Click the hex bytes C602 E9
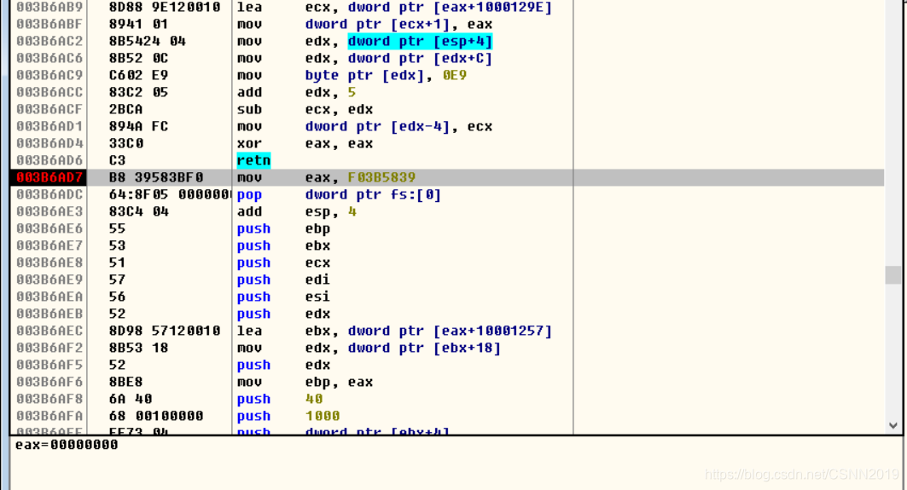This screenshot has height=490, width=907. [x=138, y=75]
